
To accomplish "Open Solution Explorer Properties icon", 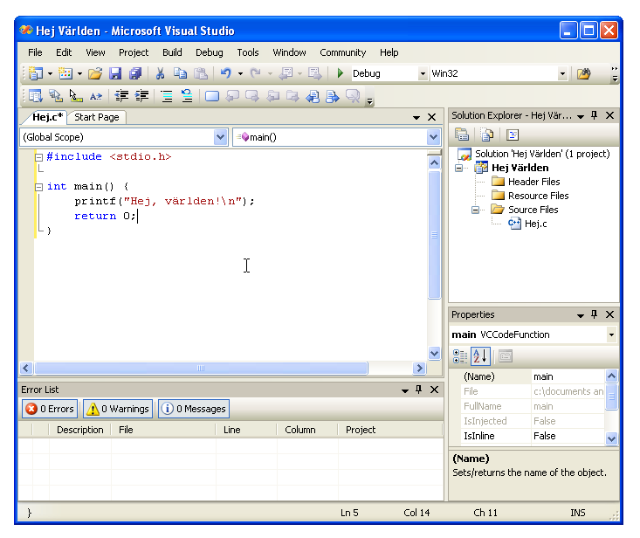I will pyautogui.click(x=462, y=134).
